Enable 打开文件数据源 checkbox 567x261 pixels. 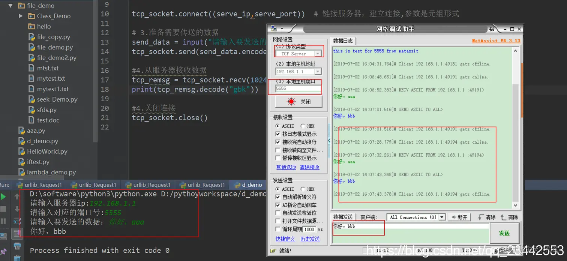coord(278,221)
